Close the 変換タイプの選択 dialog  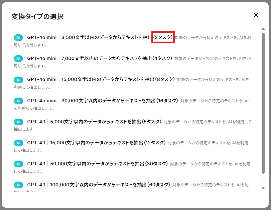(256, 15)
